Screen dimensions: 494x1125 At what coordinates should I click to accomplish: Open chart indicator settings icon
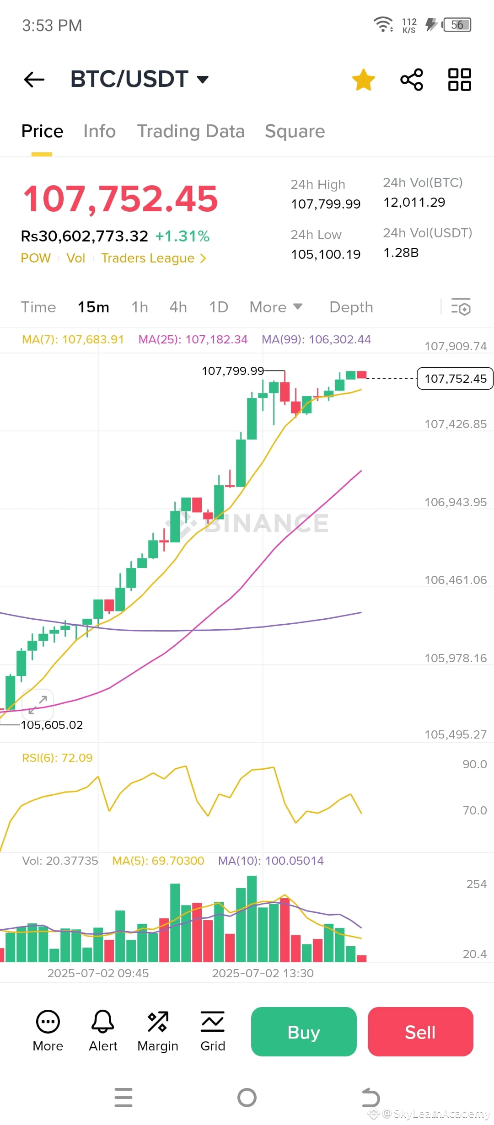[461, 307]
